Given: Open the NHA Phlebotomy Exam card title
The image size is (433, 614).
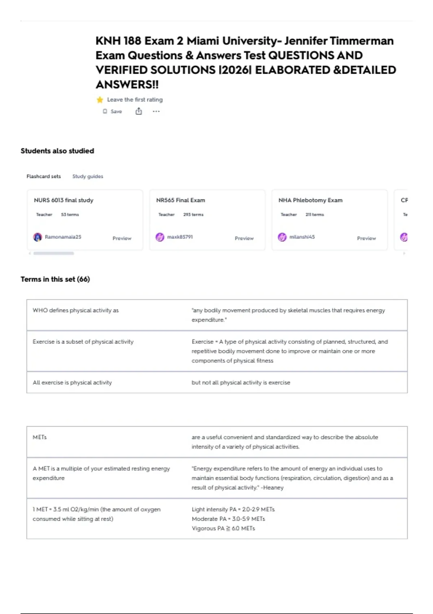Looking at the screenshot, I should click(310, 200).
